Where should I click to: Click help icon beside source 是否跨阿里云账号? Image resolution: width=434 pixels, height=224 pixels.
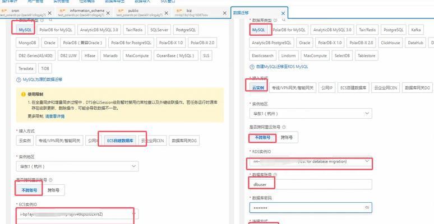pyautogui.click(x=50, y=180)
